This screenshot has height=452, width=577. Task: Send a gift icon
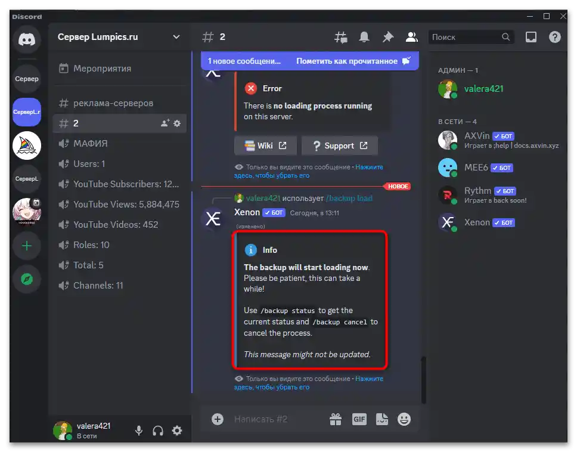(335, 419)
